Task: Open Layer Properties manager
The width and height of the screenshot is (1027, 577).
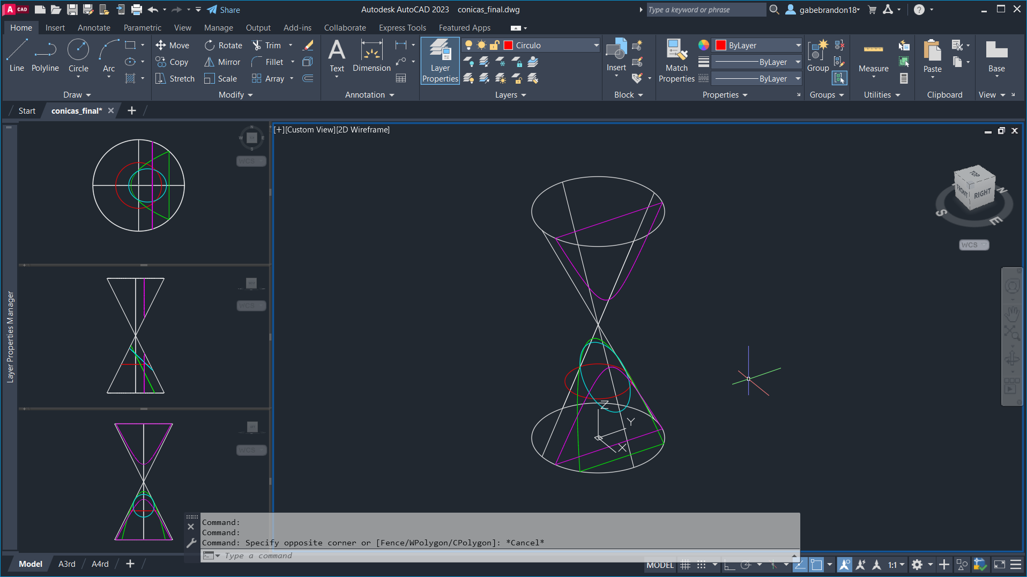Action: (x=440, y=61)
